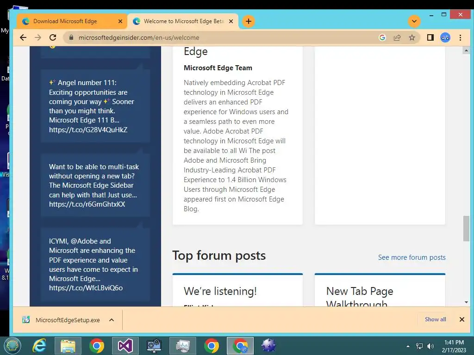Share this page using the share icon
Image resolution: width=474 pixels, height=355 pixels.
point(397,37)
